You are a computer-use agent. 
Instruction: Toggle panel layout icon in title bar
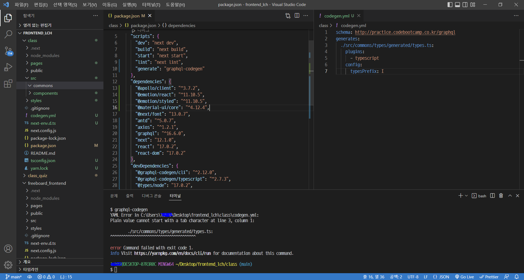coord(458,5)
